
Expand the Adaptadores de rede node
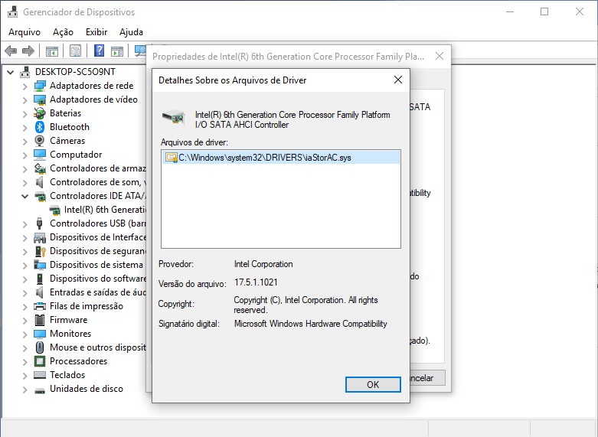pos(25,86)
